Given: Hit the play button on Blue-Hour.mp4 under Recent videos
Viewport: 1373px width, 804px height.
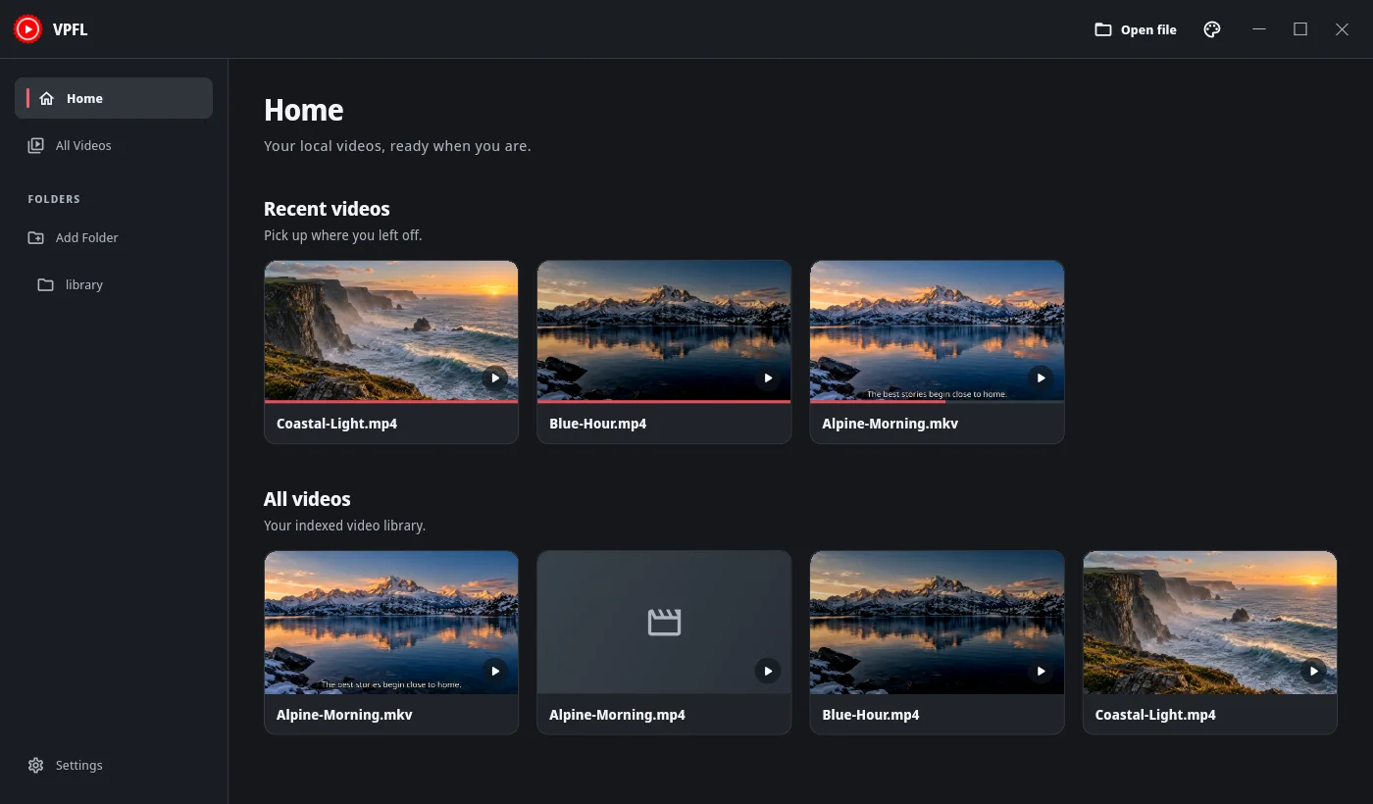Looking at the screenshot, I should (768, 377).
